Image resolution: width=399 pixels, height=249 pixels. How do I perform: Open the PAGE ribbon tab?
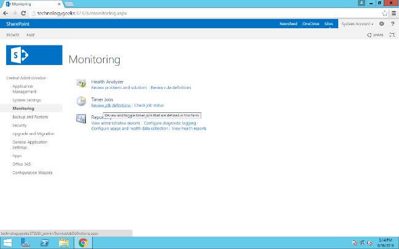coord(31,35)
